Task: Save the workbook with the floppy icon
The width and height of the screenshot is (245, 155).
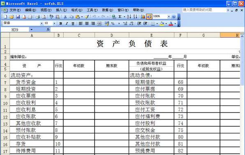Action: point(18,16)
